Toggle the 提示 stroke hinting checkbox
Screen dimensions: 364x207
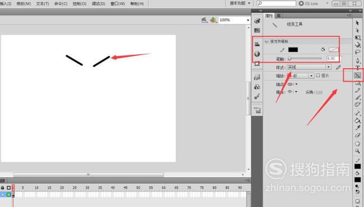318,76
